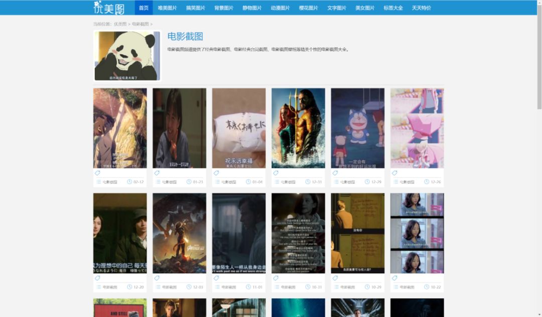Screen dimensions: 542x317
Task: Open 搞笑图片 navigation item
Action: (196, 8)
